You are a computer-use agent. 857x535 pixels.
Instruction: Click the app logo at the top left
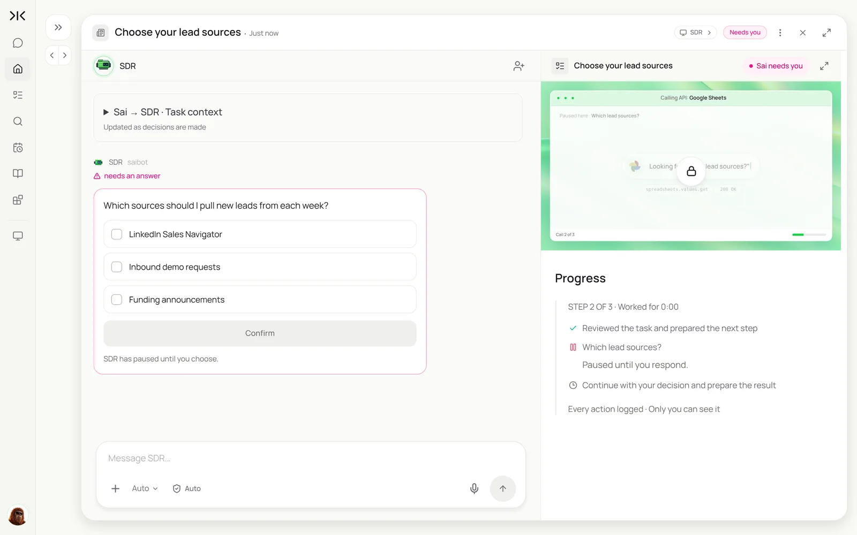(18, 16)
